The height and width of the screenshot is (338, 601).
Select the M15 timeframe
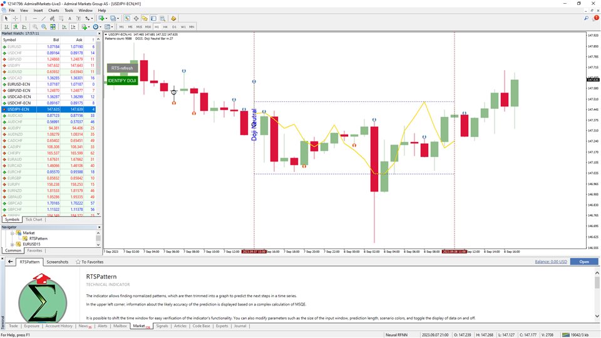click(x=139, y=27)
